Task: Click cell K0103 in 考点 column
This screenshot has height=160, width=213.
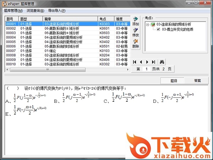Action: 104,51
